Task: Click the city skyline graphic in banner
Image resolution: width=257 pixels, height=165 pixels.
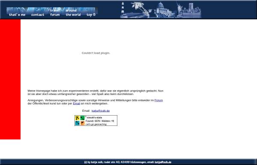Action: (192, 10)
